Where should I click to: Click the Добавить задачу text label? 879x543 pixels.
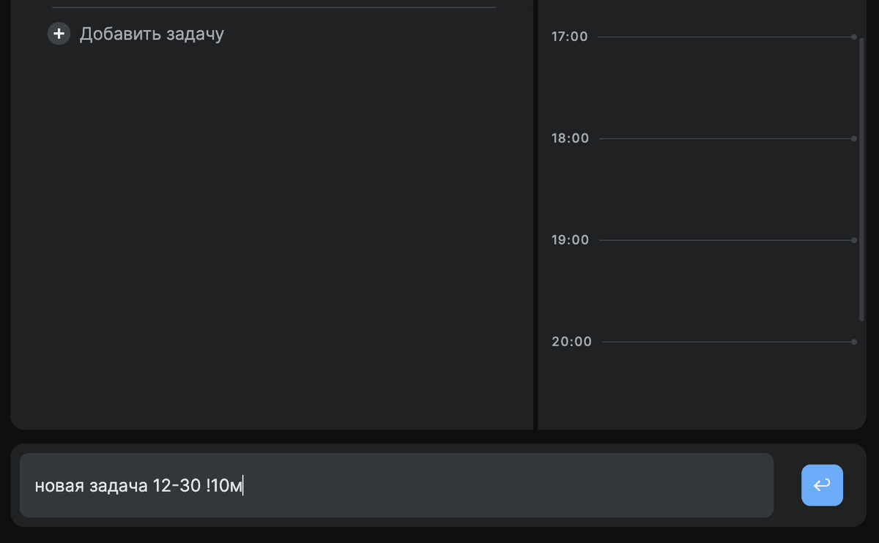coord(152,34)
